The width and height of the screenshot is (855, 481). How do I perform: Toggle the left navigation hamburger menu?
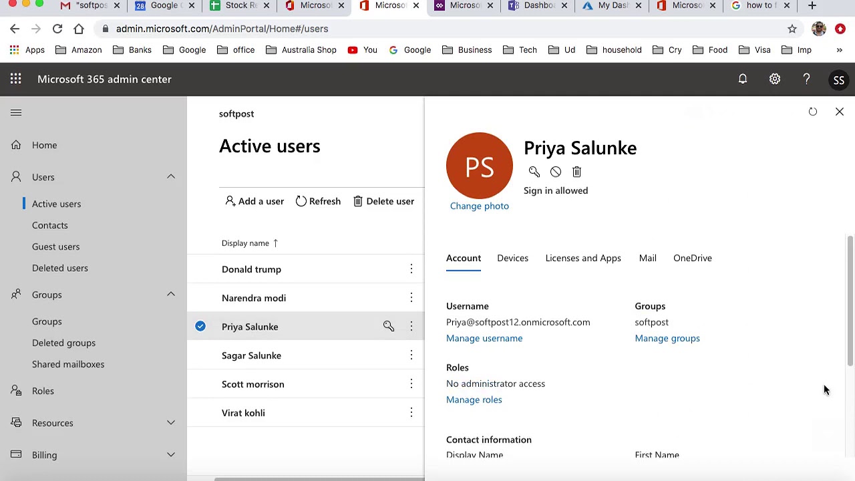(x=16, y=113)
